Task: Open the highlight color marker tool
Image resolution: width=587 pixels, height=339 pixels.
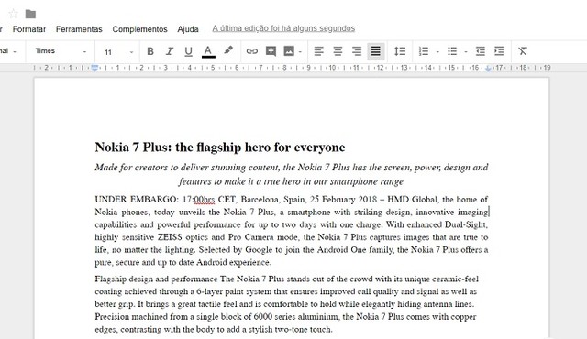Action: (x=228, y=50)
